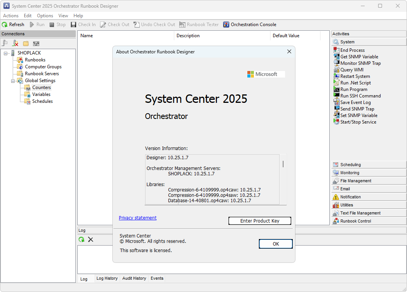This screenshot has height=292, width=407.
Task: Click the folder icon in Connections toolbar
Action: (26, 43)
